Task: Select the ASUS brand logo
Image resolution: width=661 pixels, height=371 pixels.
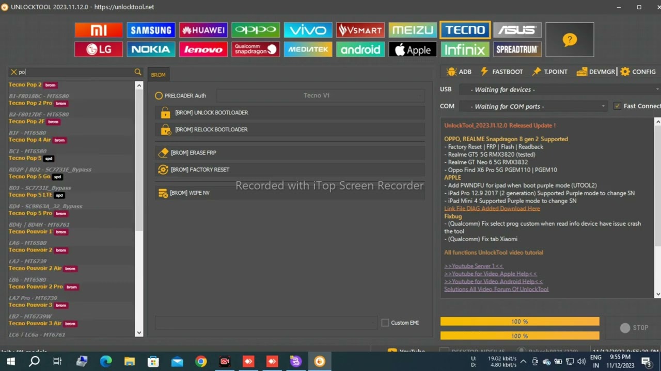Action: (x=517, y=30)
